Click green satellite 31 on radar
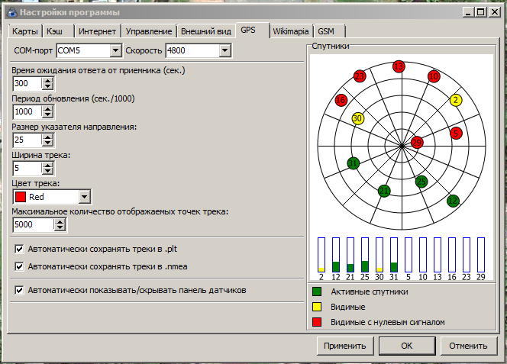The image size is (507, 364). point(353,163)
